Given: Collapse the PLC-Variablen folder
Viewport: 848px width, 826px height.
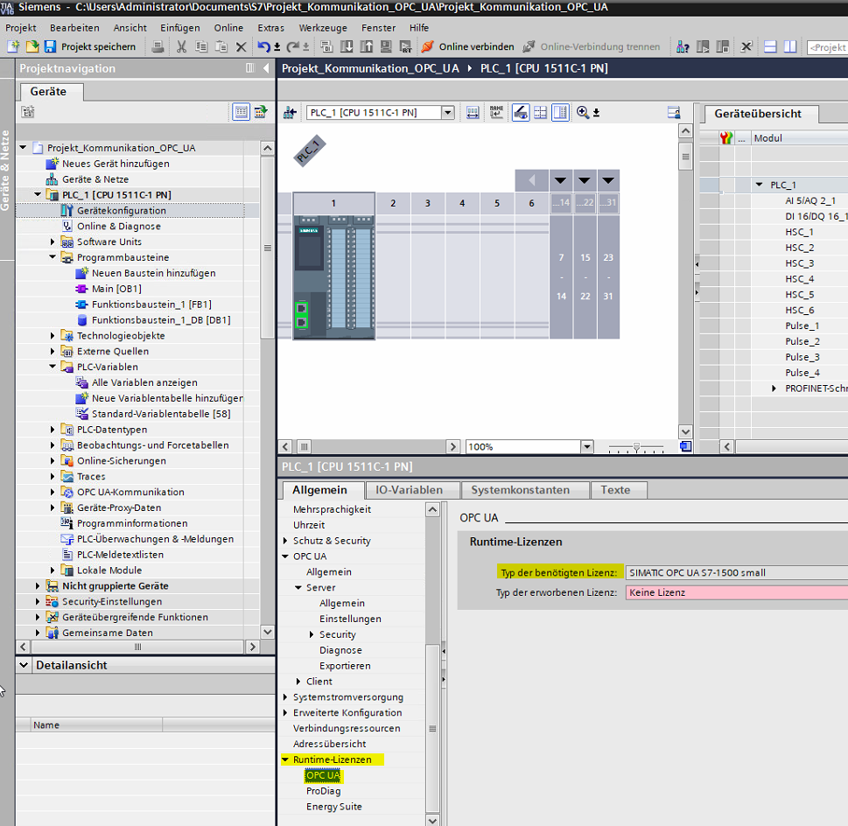Looking at the screenshot, I should click(53, 367).
